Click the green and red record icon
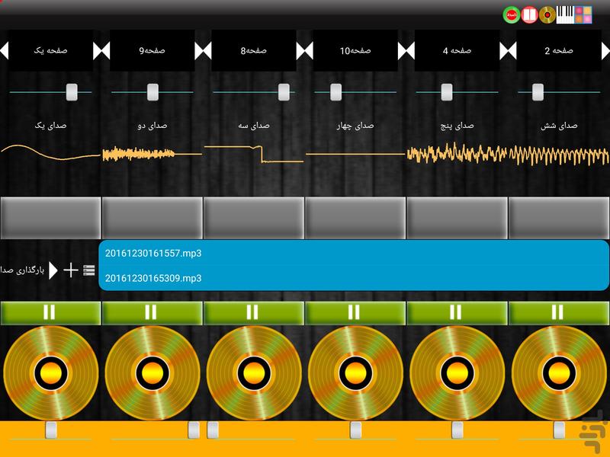This screenshot has width=610, height=457. tap(511, 14)
